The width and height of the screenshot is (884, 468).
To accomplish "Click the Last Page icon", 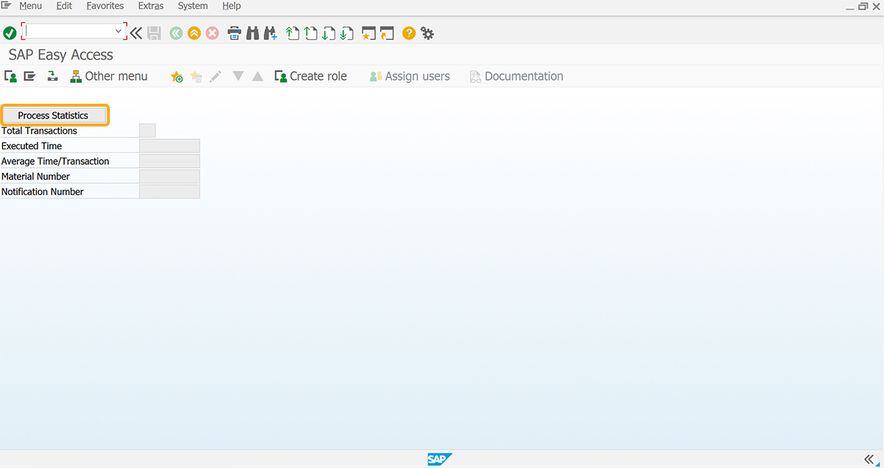I will (x=346, y=33).
